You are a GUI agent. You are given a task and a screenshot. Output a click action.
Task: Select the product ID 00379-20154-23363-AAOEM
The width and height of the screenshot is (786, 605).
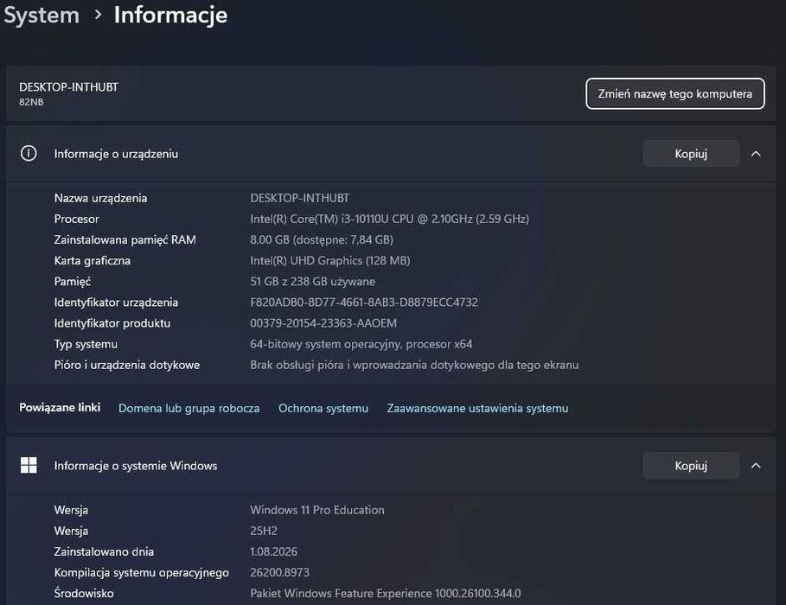point(323,323)
